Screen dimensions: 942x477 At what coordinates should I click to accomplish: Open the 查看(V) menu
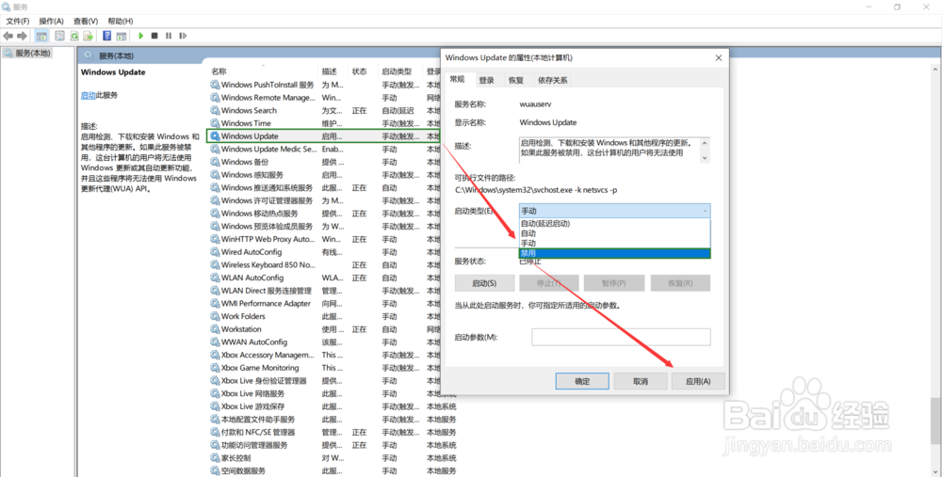coord(86,21)
